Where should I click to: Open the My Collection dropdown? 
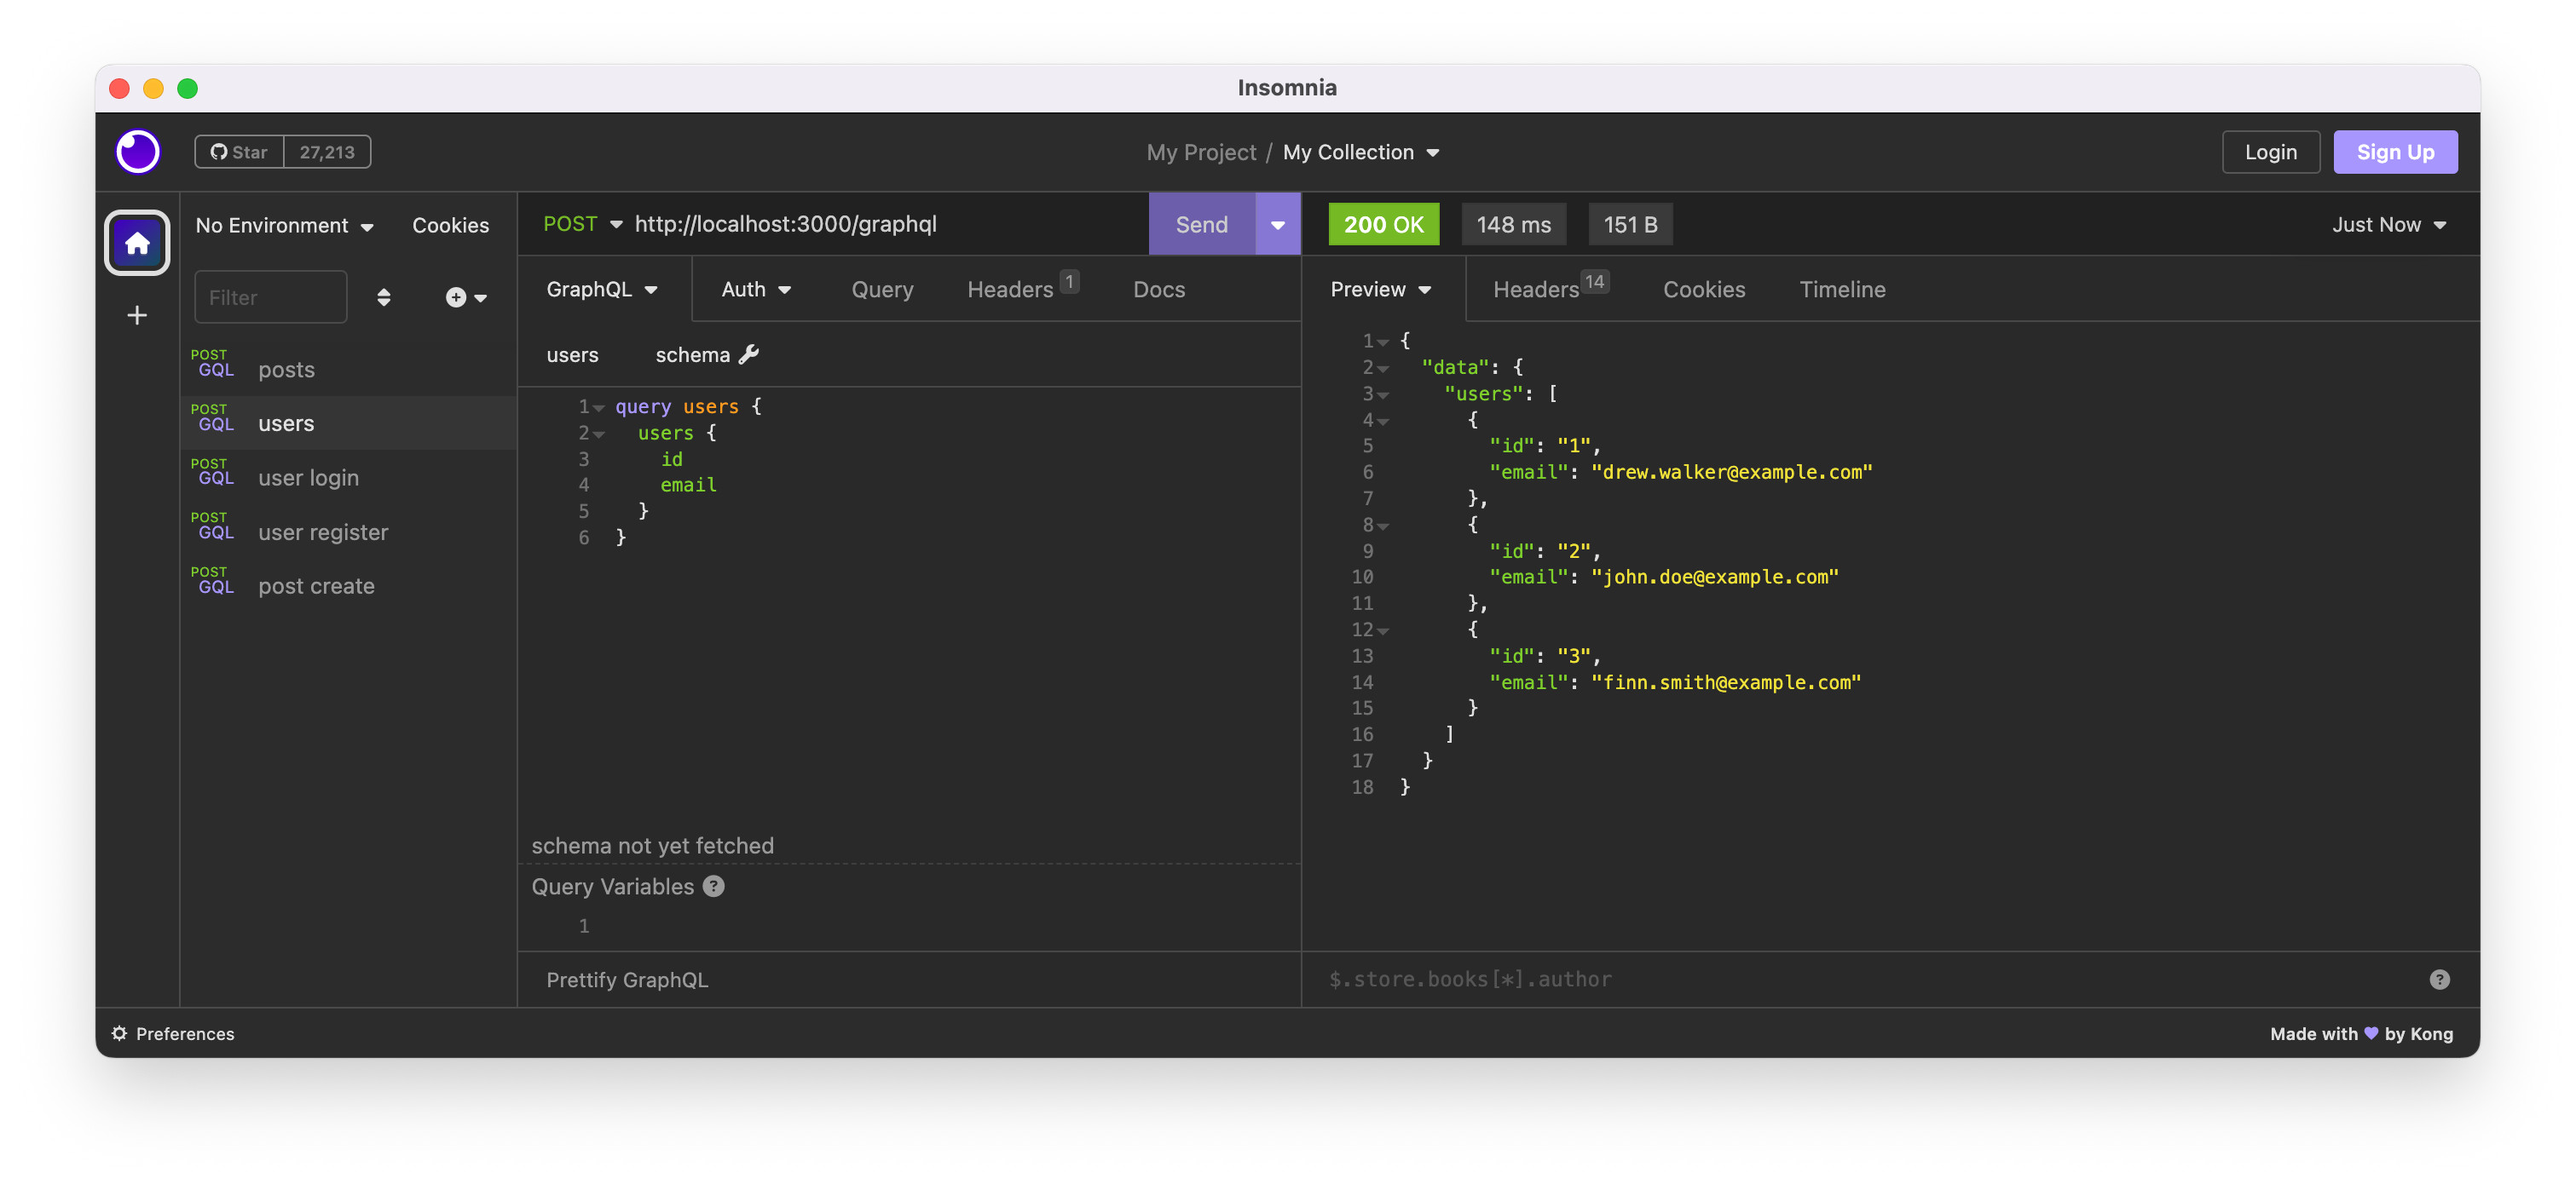[x=1361, y=152]
